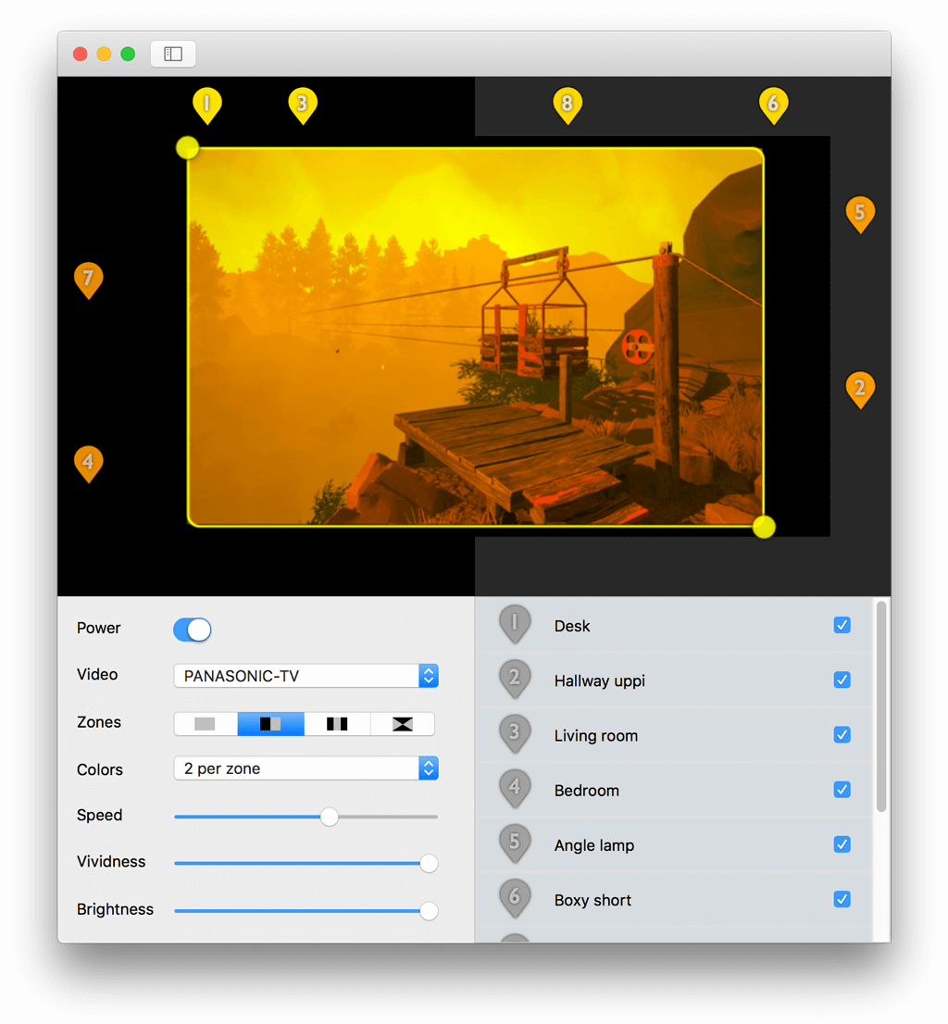The width and height of the screenshot is (948, 1024).
Task: Uncheck the Living room checkbox
Action: tap(842, 735)
